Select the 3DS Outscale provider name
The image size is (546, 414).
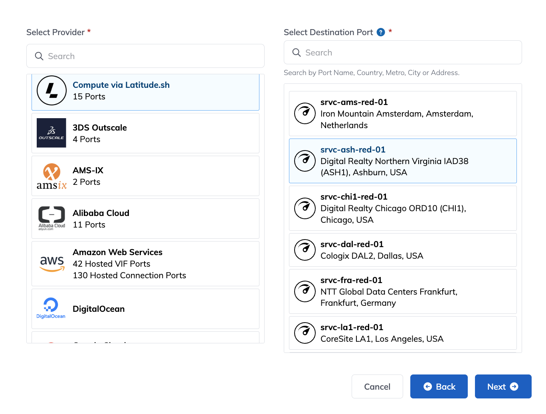point(100,128)
